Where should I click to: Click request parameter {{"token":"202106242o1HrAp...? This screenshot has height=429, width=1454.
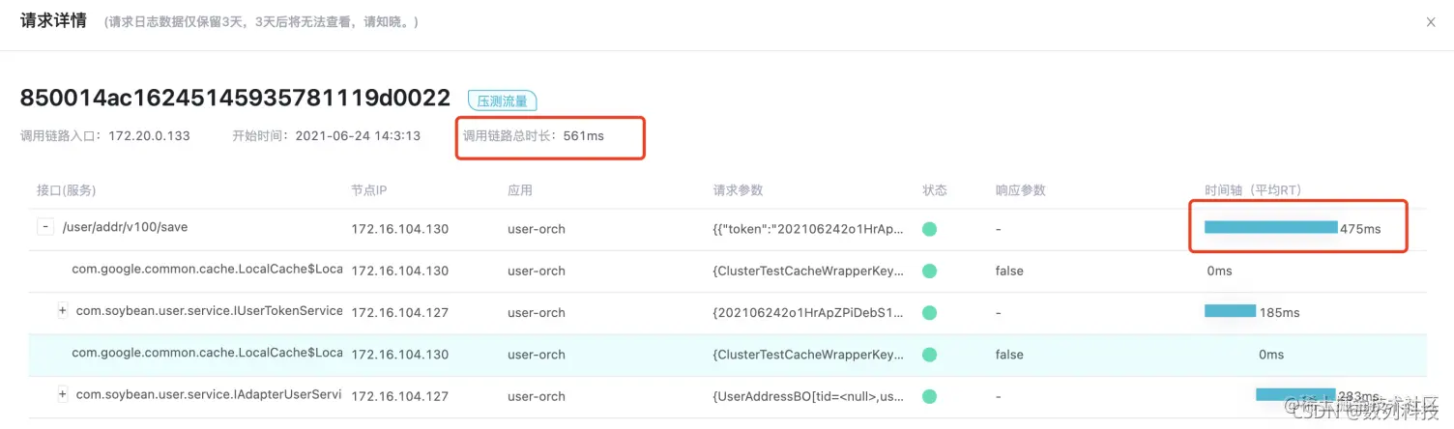pyautogui.click(x=808, y=229)
